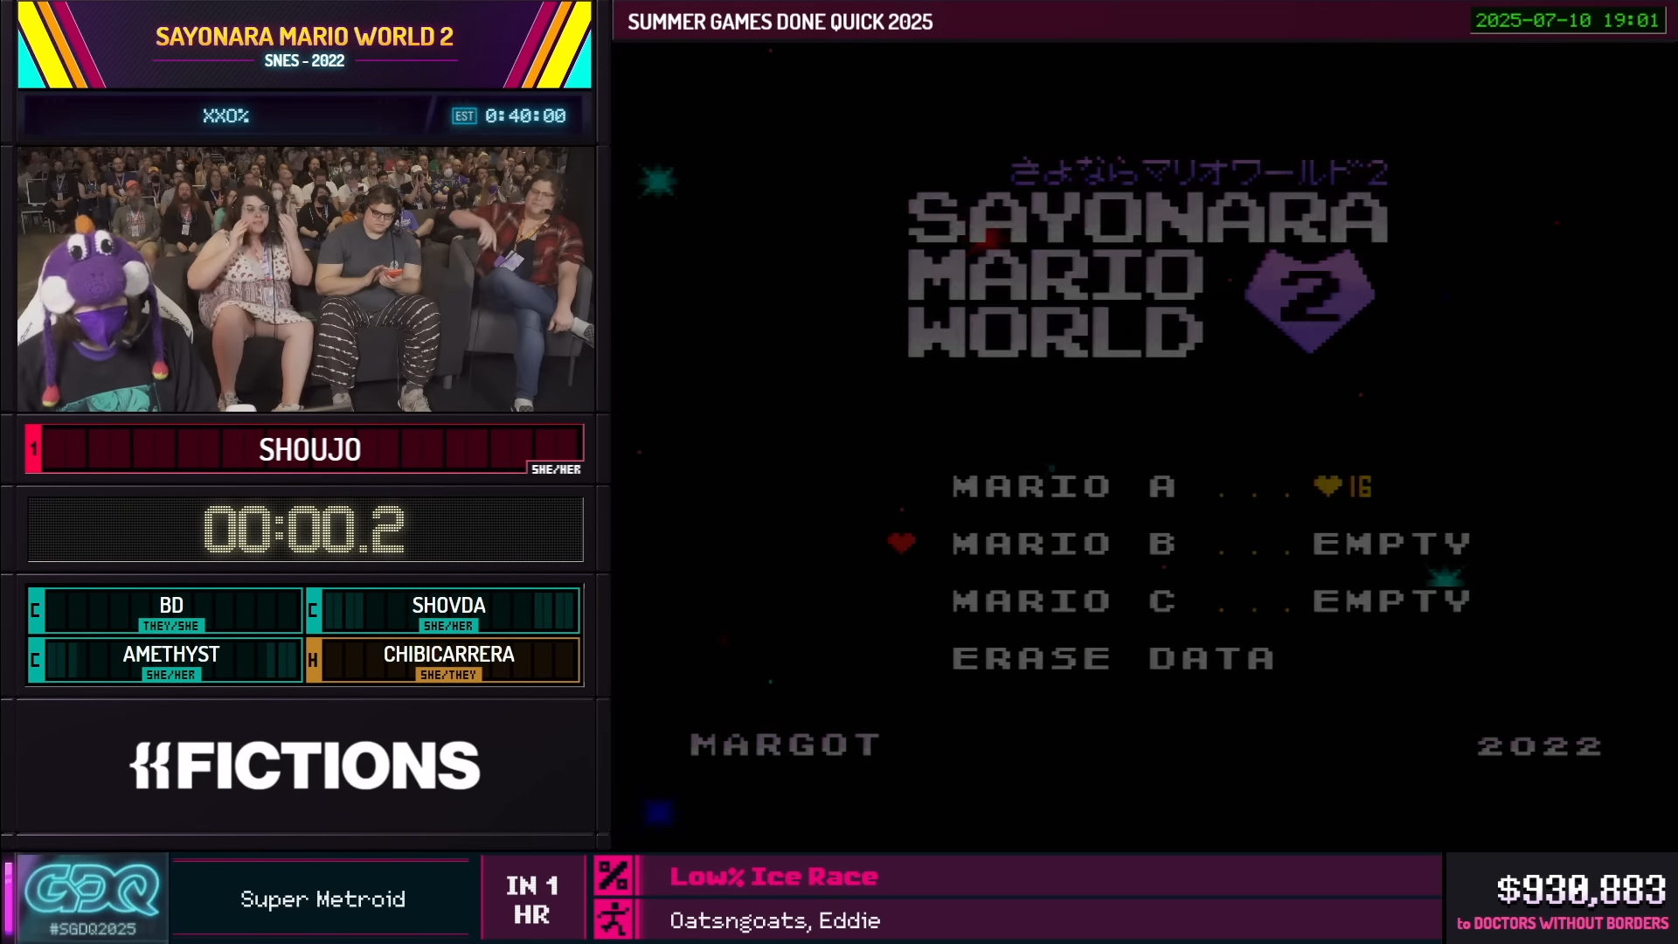This screenshot has height=944, width=1678.
Task: Click the run timer 00:00.2
Action: click(305, 530)
